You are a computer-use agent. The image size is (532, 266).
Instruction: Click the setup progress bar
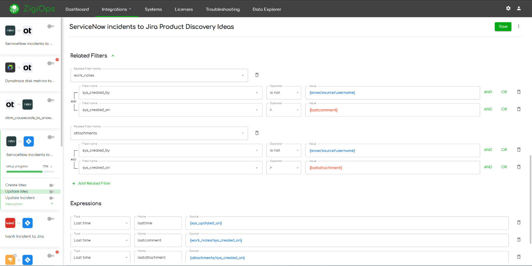click(30, 172)
